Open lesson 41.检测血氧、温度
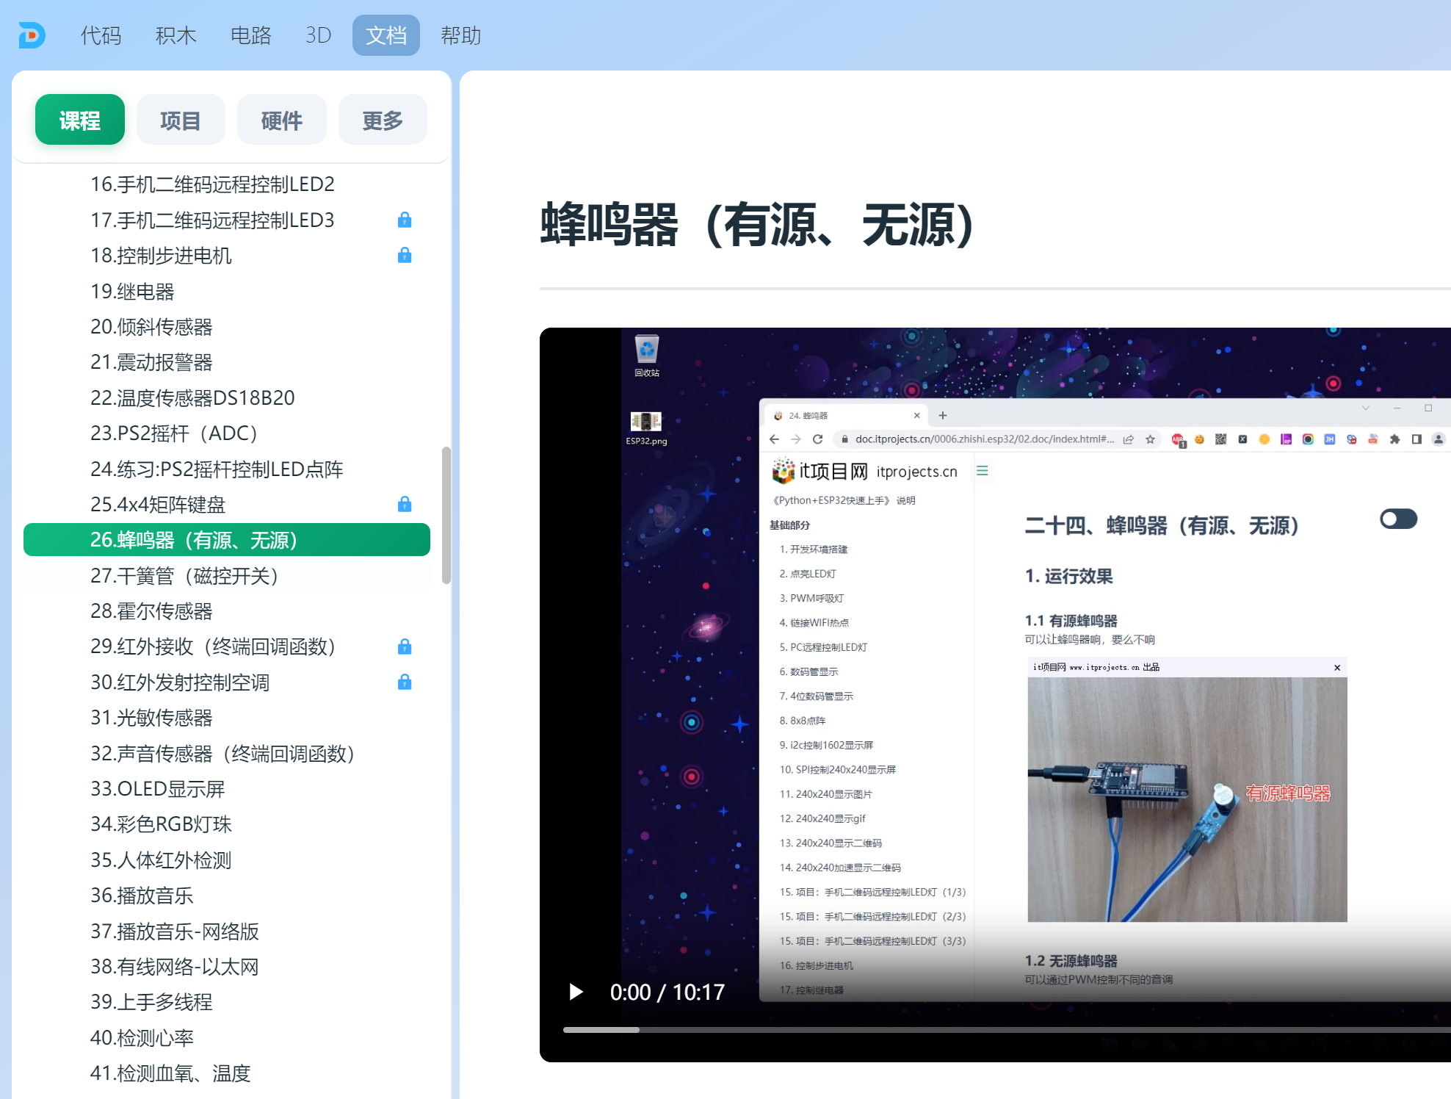1451x1099 pixels. tap(227, 1073)
